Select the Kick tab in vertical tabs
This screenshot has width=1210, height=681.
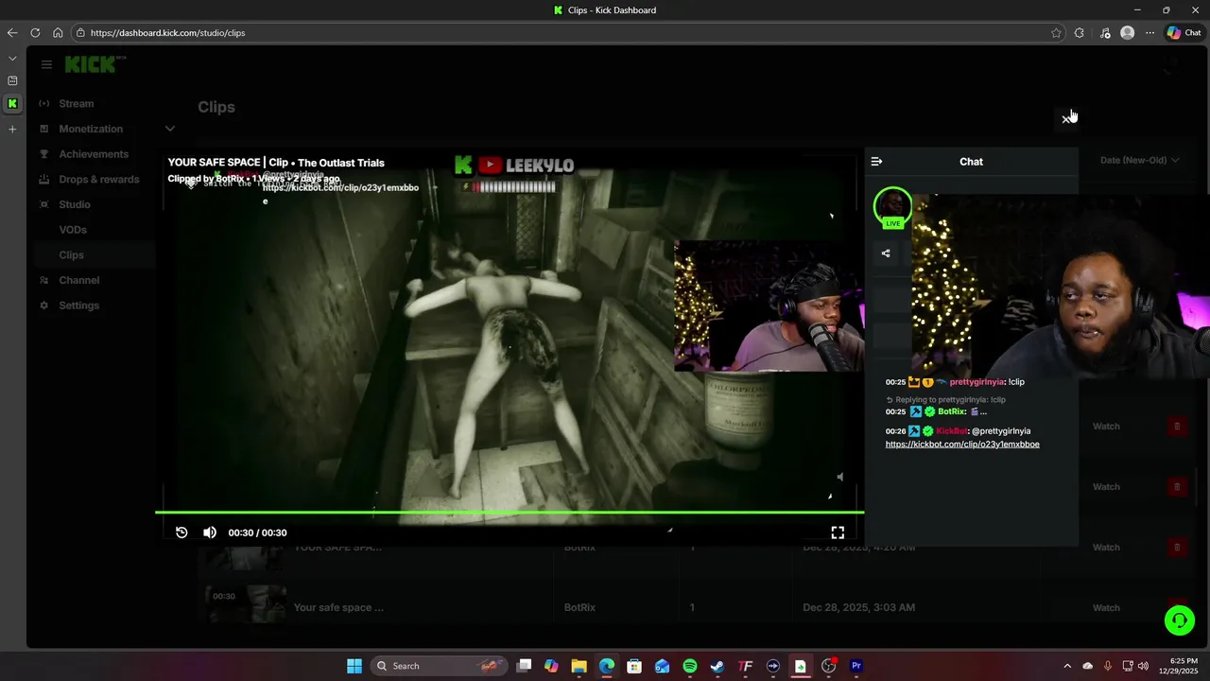pos(12,104)
